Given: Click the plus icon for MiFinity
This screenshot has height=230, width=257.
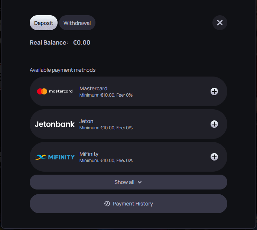Looking at the screenshot, I should (x=214, y=157).
